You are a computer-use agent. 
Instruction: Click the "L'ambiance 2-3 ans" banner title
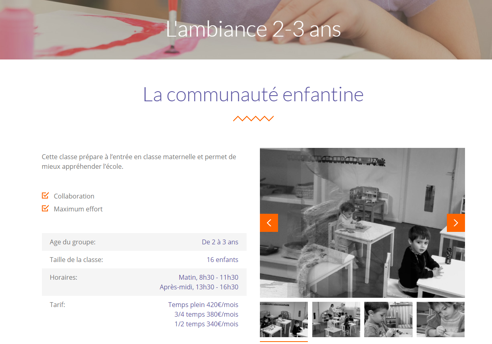coord(253,29)
